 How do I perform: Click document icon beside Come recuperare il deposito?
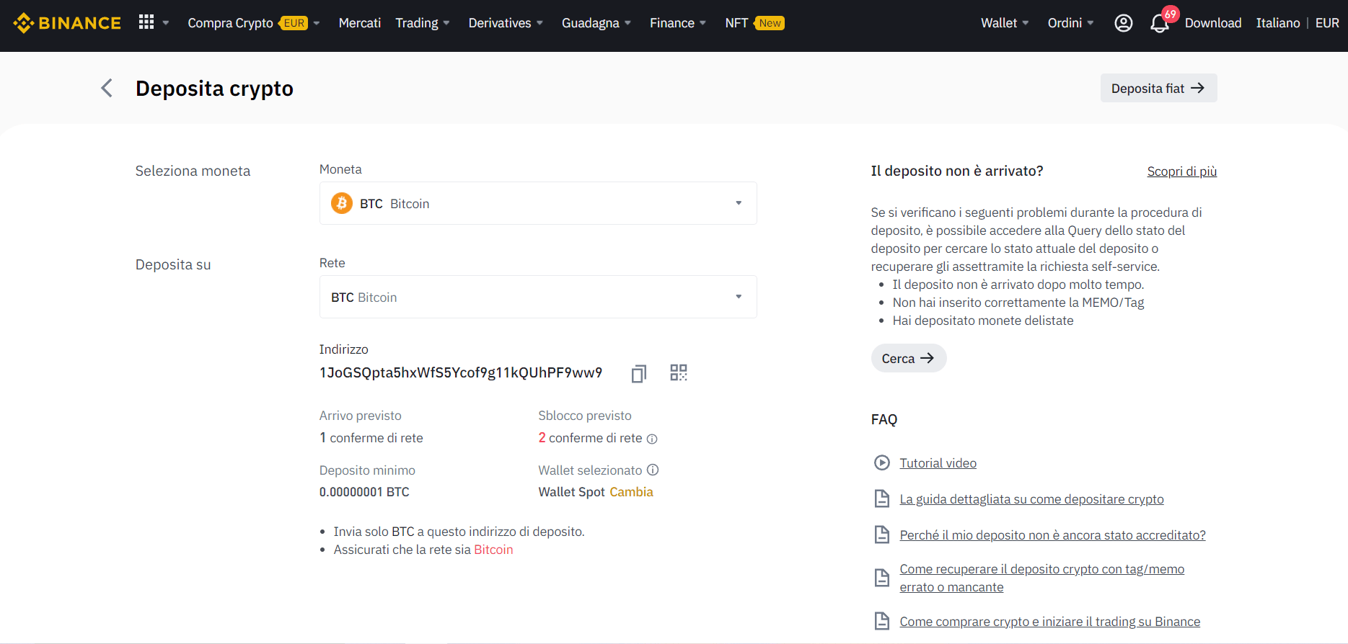tap(882, 578)
